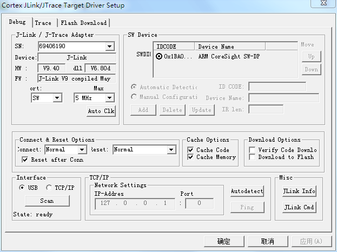Image resolution: width=337 pixels, height=252 pixels.
Task: Click the Device J-Link field
Action: (x=77, y=57)
